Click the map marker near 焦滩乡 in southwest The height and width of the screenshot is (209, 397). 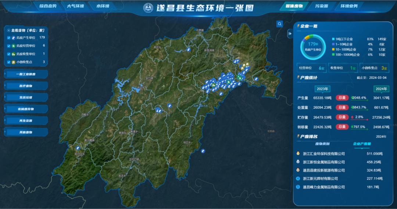[x=78, y=148]
